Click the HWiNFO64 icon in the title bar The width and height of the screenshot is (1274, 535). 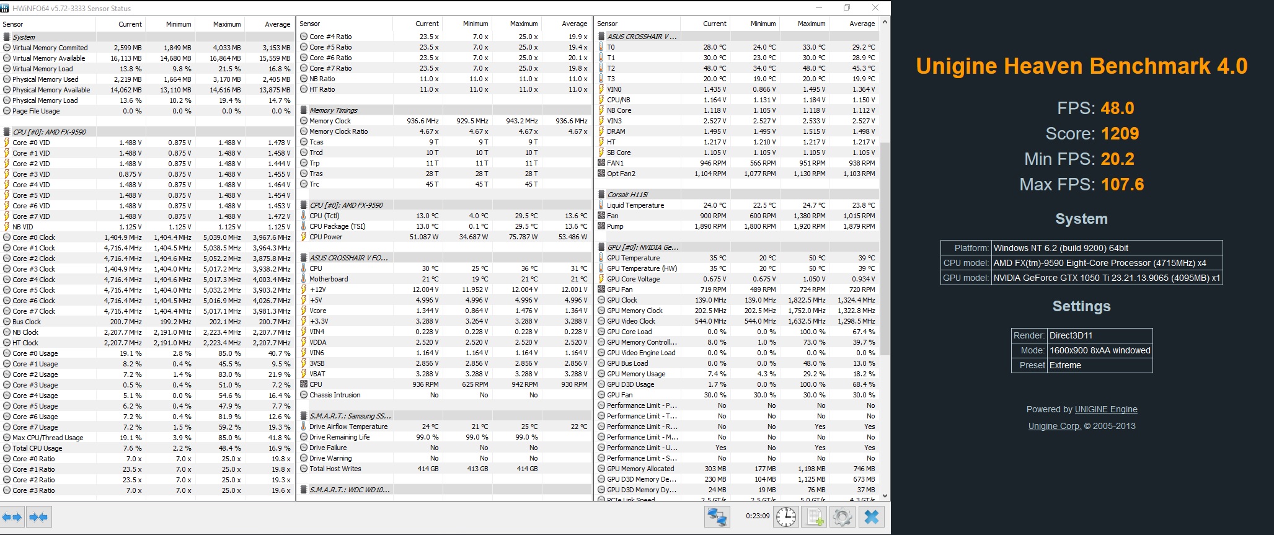pyautogui.click(x=5, y=8)
